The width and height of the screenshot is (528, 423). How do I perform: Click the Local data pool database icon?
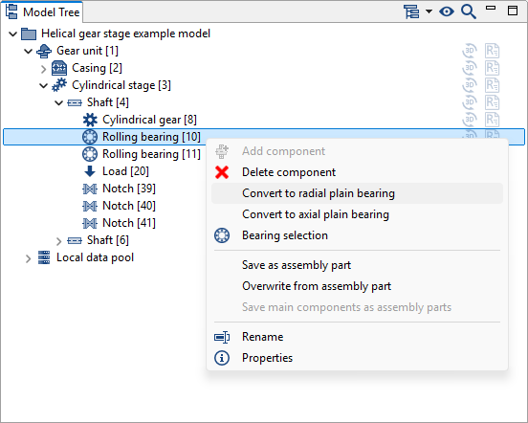tap(44, 257)
